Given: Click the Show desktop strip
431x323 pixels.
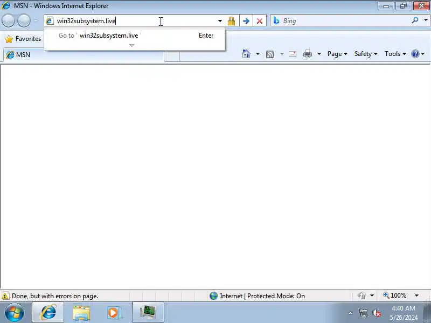Looking at the screenshot, I should point(427,313).
